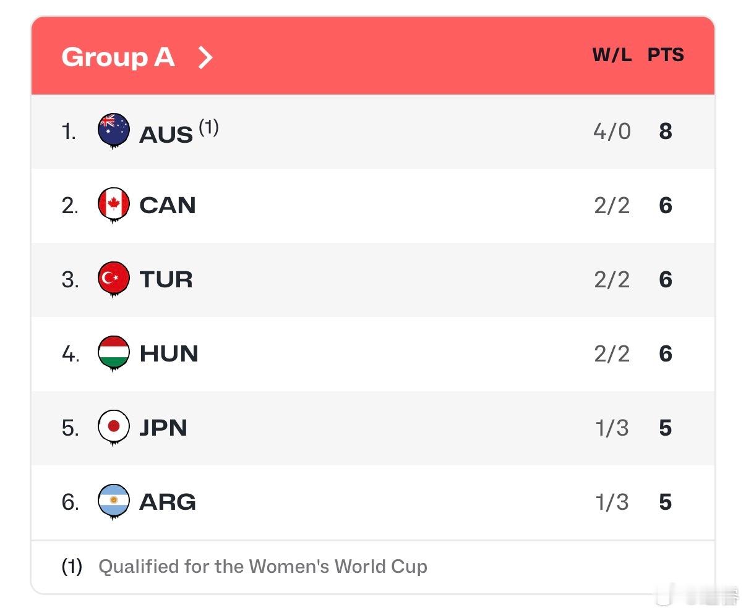Screen dimensions: 746x613
Task: Expand Group A with the chevron arrow
Action: coord(205,57)
